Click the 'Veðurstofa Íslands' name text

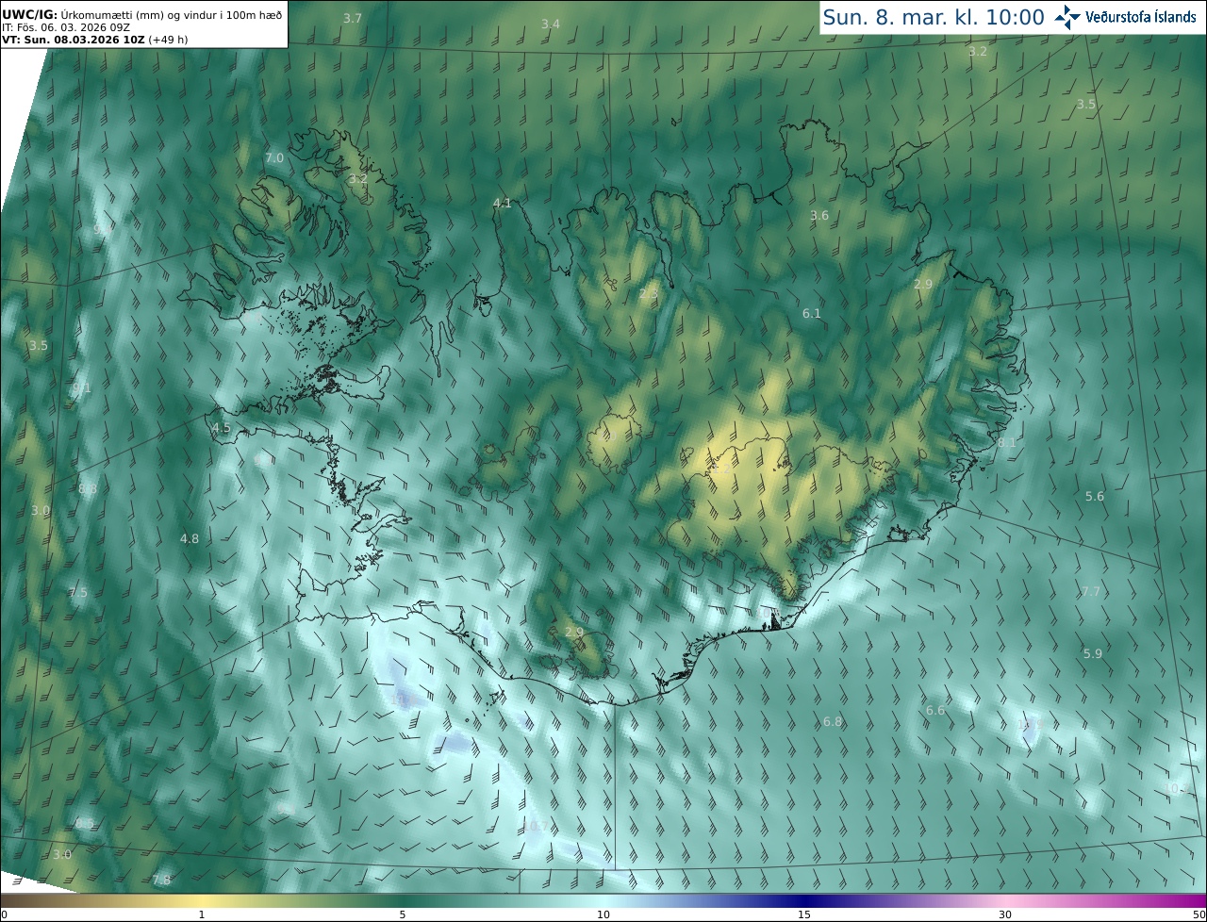[x=1141, y=17]
